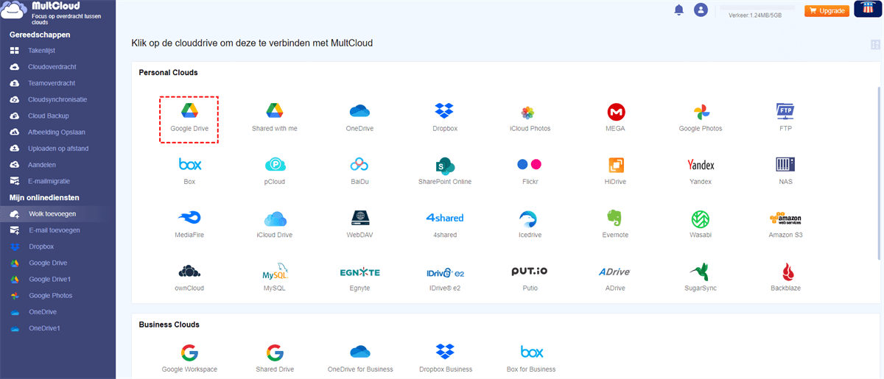884x379 pixels.
Task: Choose the Egnyte cloud
Action: 359,277
